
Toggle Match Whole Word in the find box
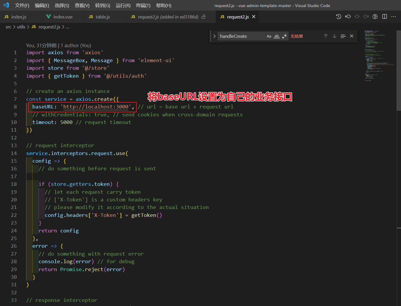click(x=277, y=36)
